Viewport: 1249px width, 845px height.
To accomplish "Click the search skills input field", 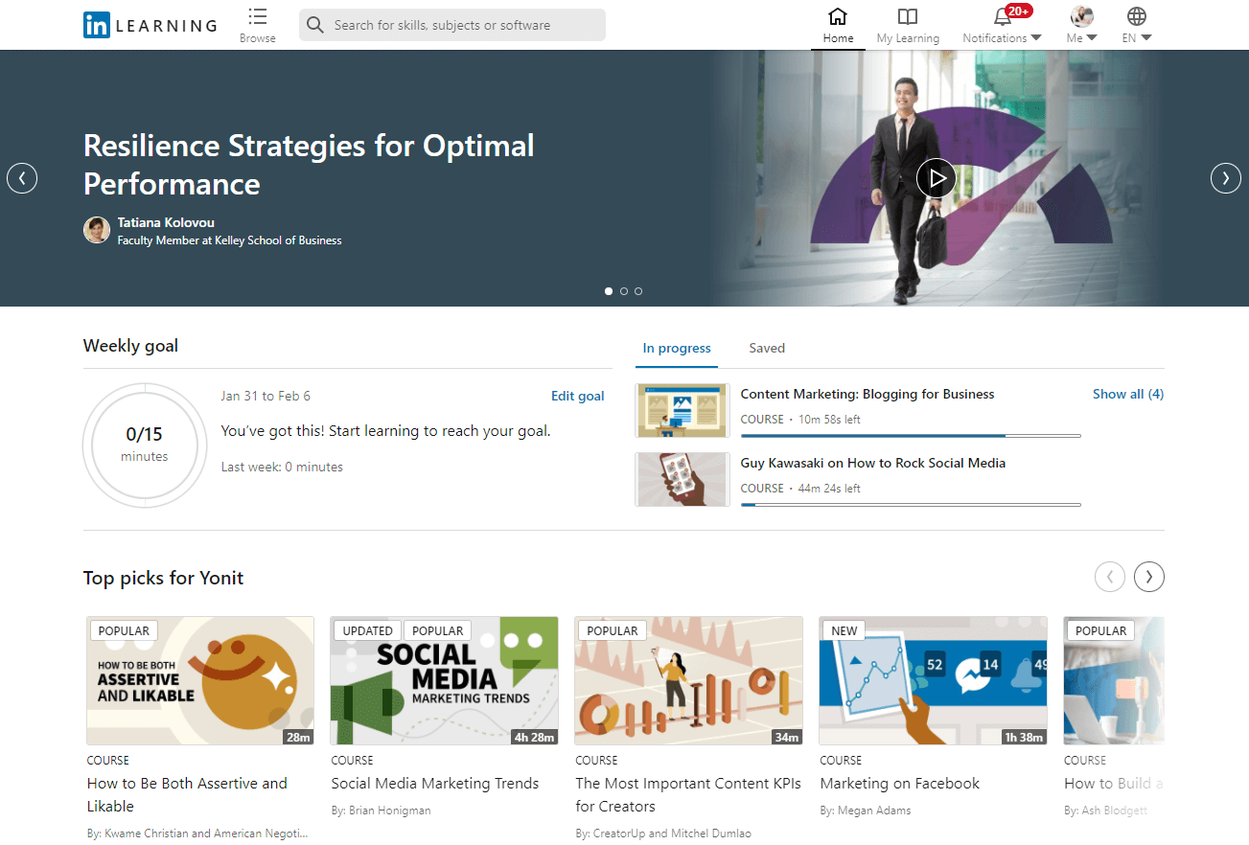I will (452, 25).
